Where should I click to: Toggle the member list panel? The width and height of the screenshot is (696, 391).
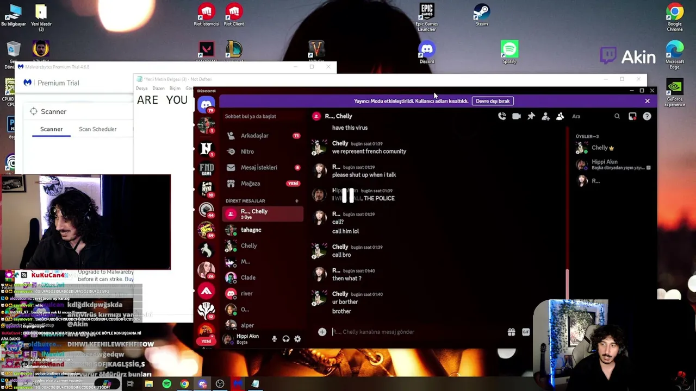point(560,116)
